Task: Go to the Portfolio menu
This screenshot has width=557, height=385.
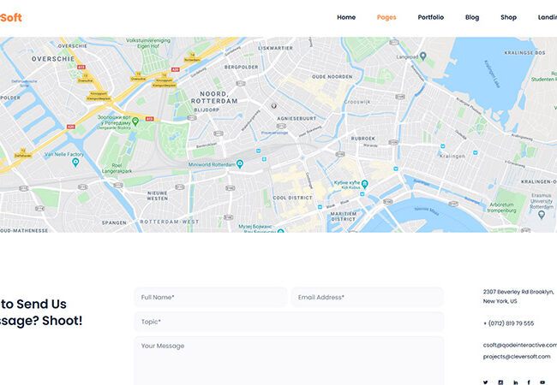Action: point(431,17)
